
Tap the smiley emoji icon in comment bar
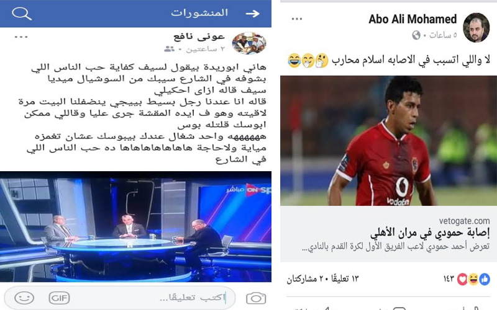tap(24, 298)
